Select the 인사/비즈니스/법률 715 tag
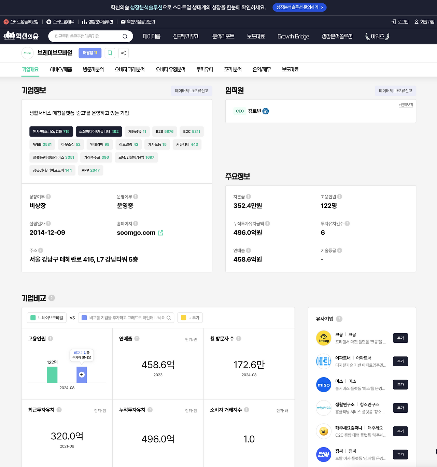437x467 pixels. coord(51,131)
